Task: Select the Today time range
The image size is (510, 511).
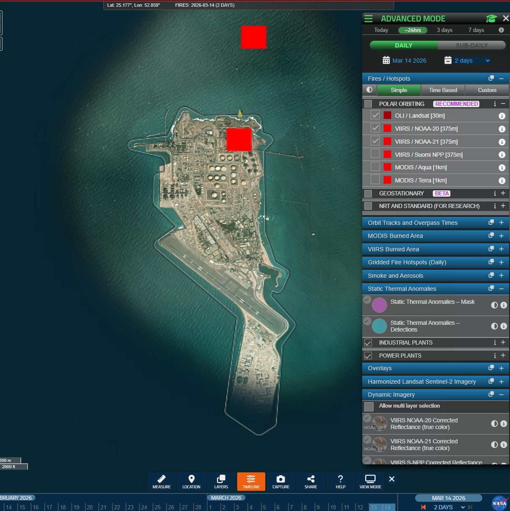Action: pos(381,30)
